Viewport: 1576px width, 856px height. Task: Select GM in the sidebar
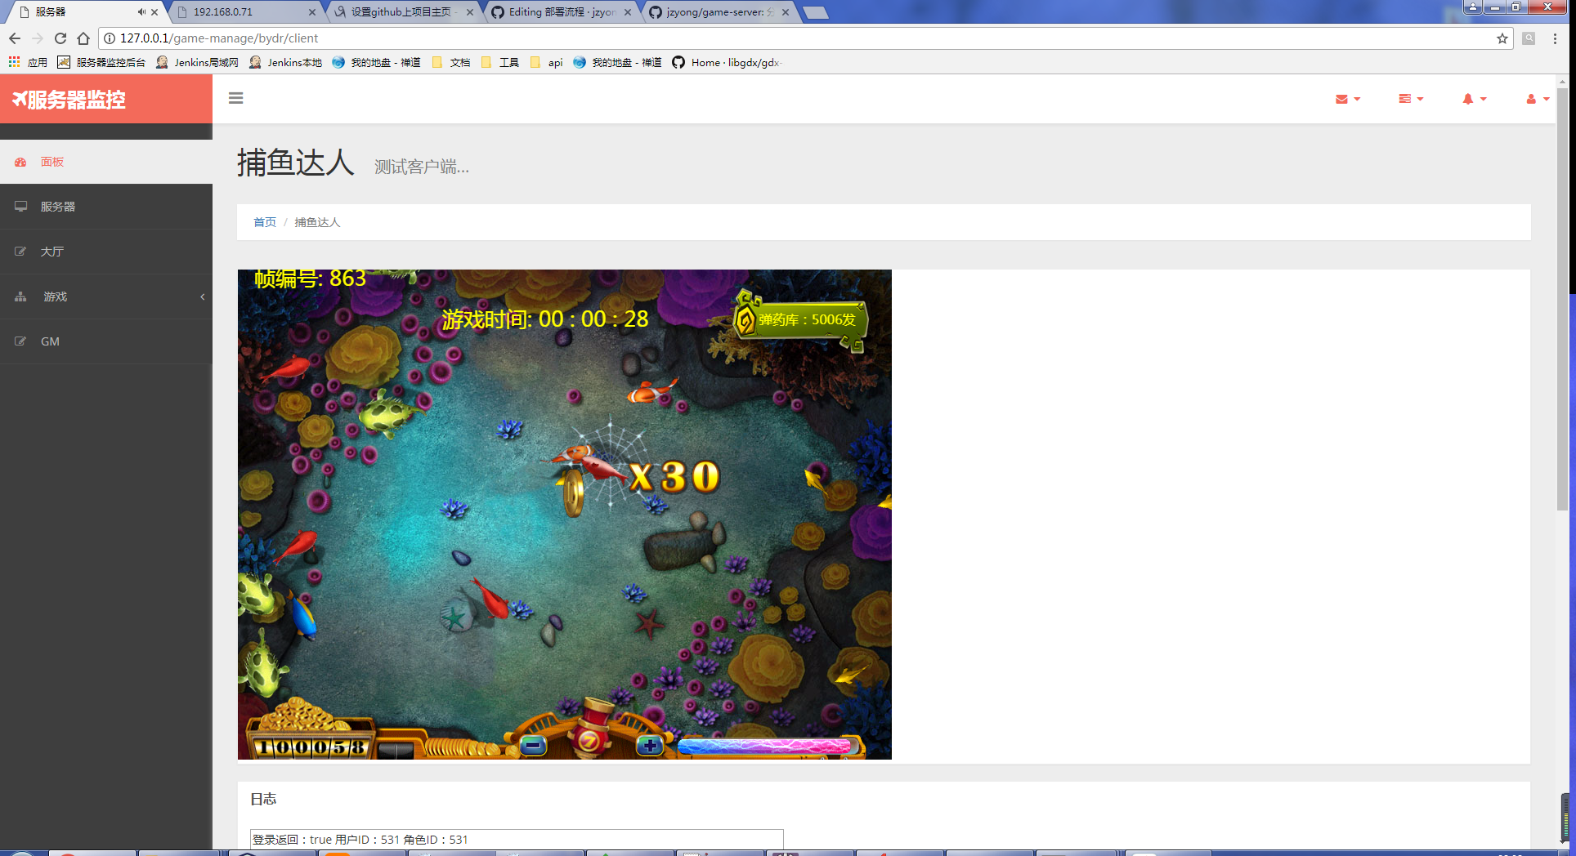[106, 341]
